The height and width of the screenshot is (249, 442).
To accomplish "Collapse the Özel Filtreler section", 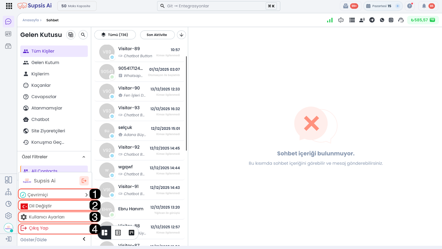I will pos(84,157).
